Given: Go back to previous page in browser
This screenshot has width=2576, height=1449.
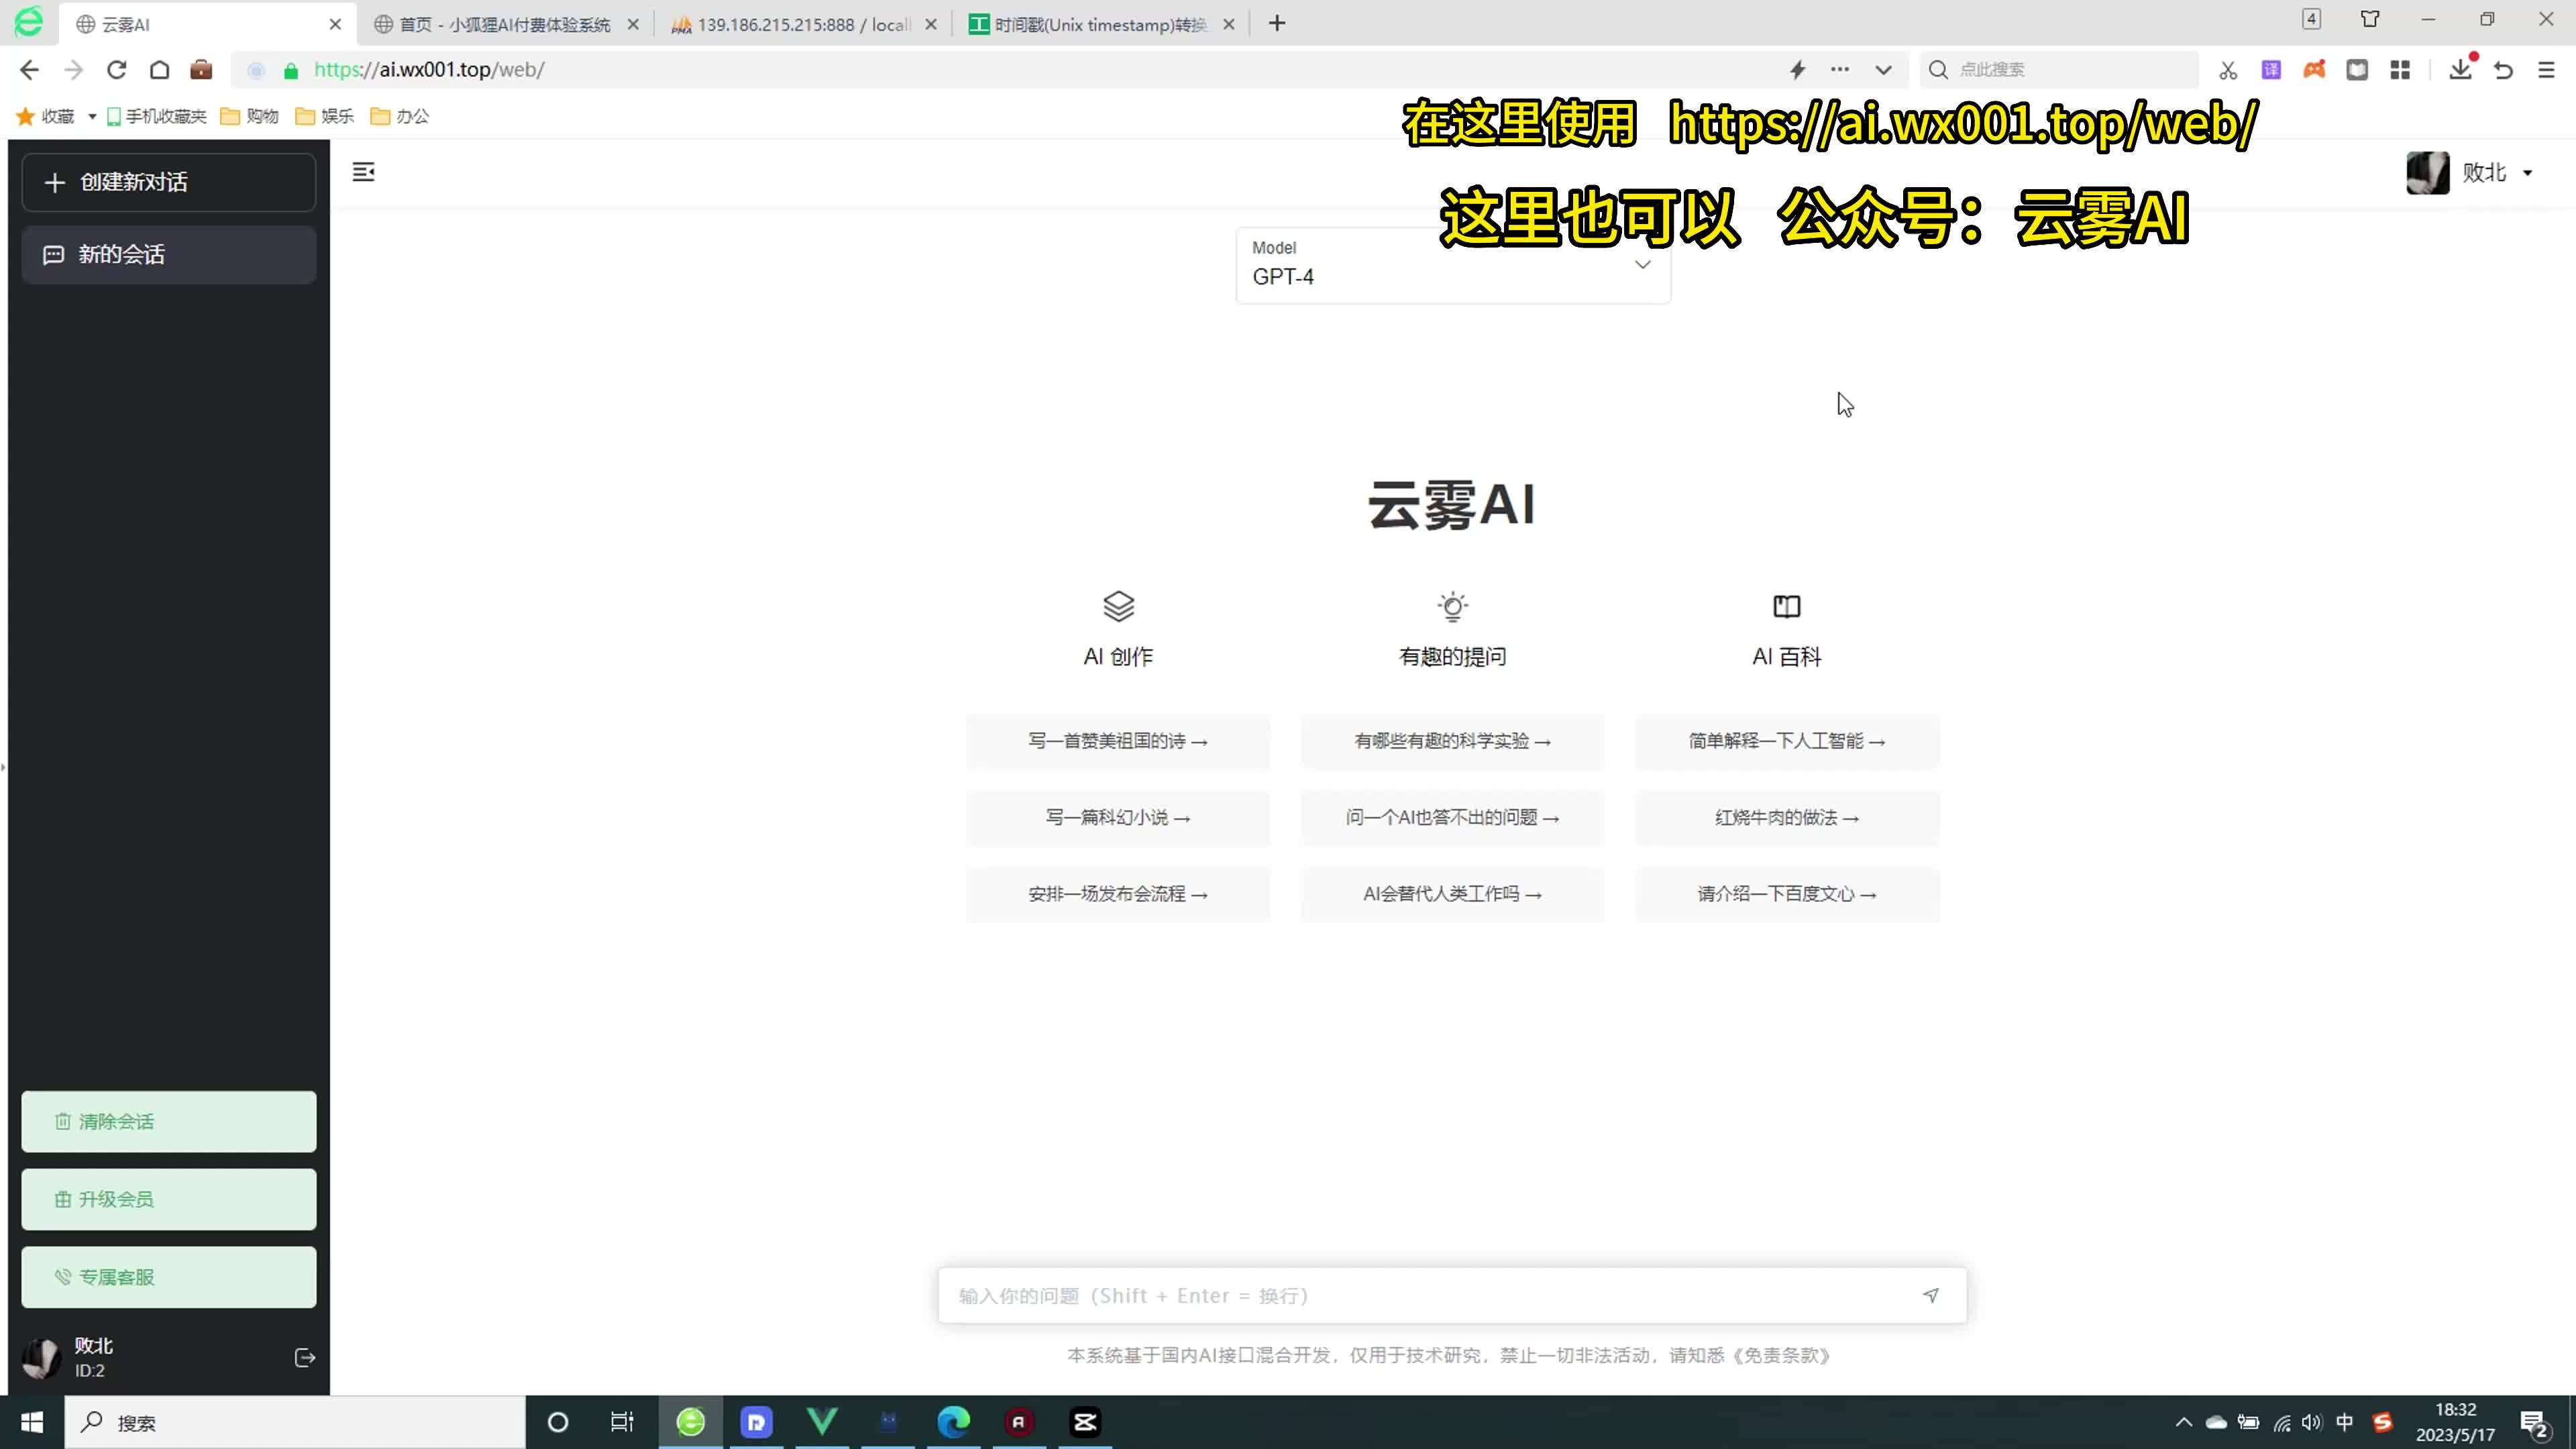Looking at the screenshot, I should click(x=30, y=70).
